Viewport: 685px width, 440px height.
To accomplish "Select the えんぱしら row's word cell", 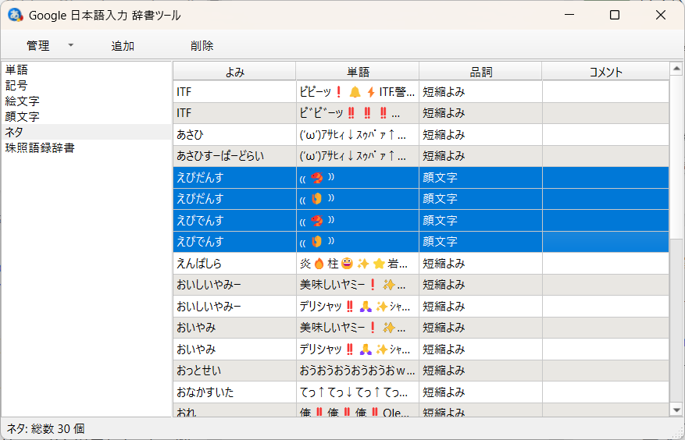I will point(357,264).
